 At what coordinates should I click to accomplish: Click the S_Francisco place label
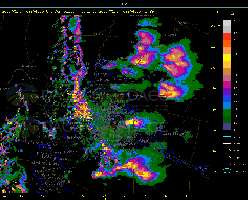pyautogui.click(x=108, y=61)
